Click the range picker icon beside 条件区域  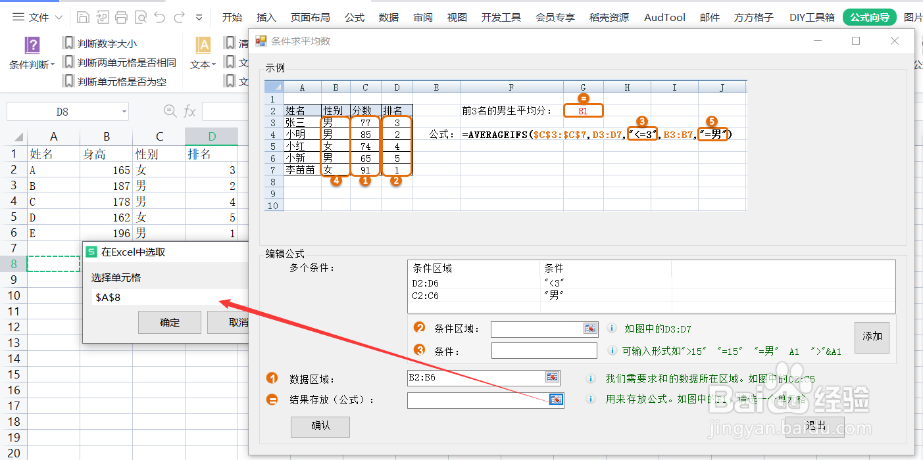pyautogui.click(x=590, y=329)
